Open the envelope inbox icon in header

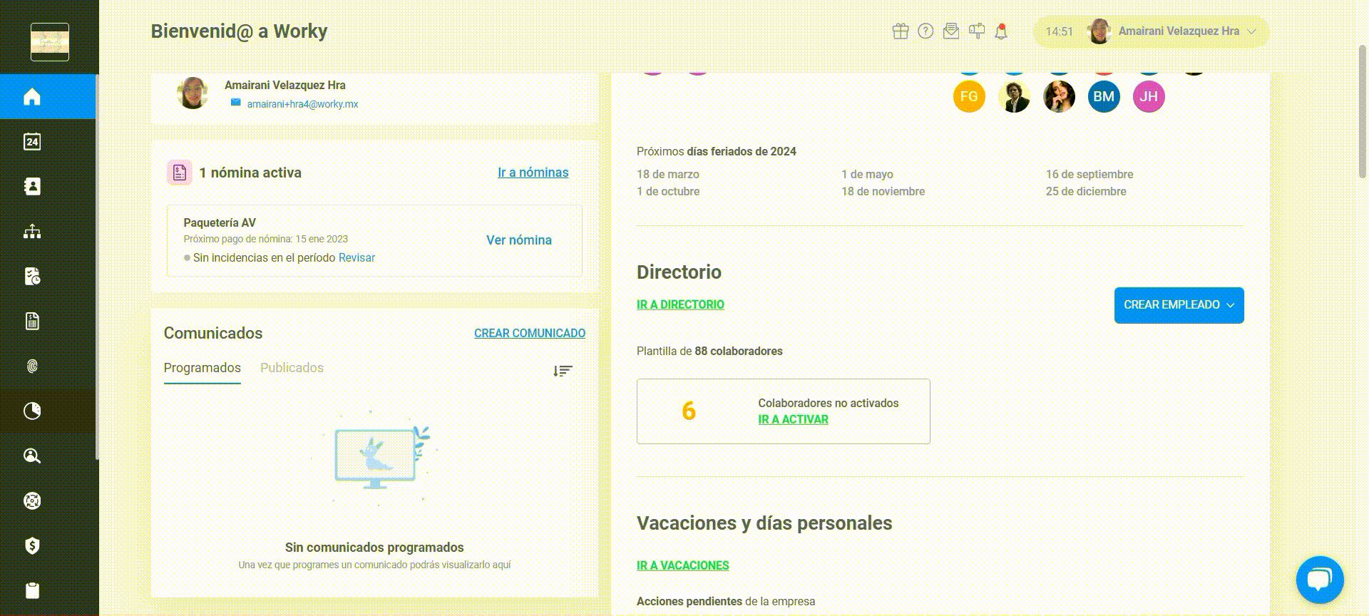pyautogui.click(x=950, y=31)
